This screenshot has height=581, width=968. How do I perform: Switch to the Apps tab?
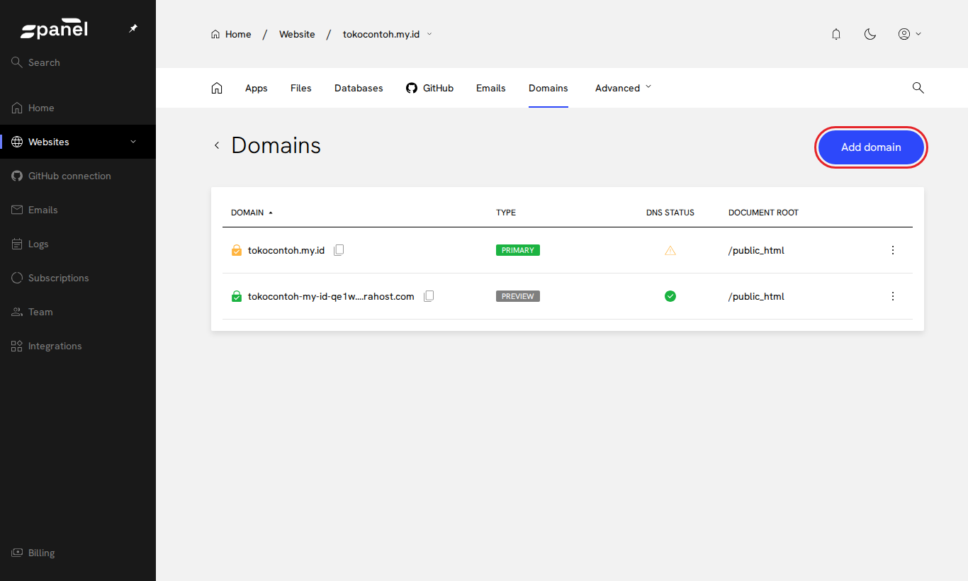(257, 88)
